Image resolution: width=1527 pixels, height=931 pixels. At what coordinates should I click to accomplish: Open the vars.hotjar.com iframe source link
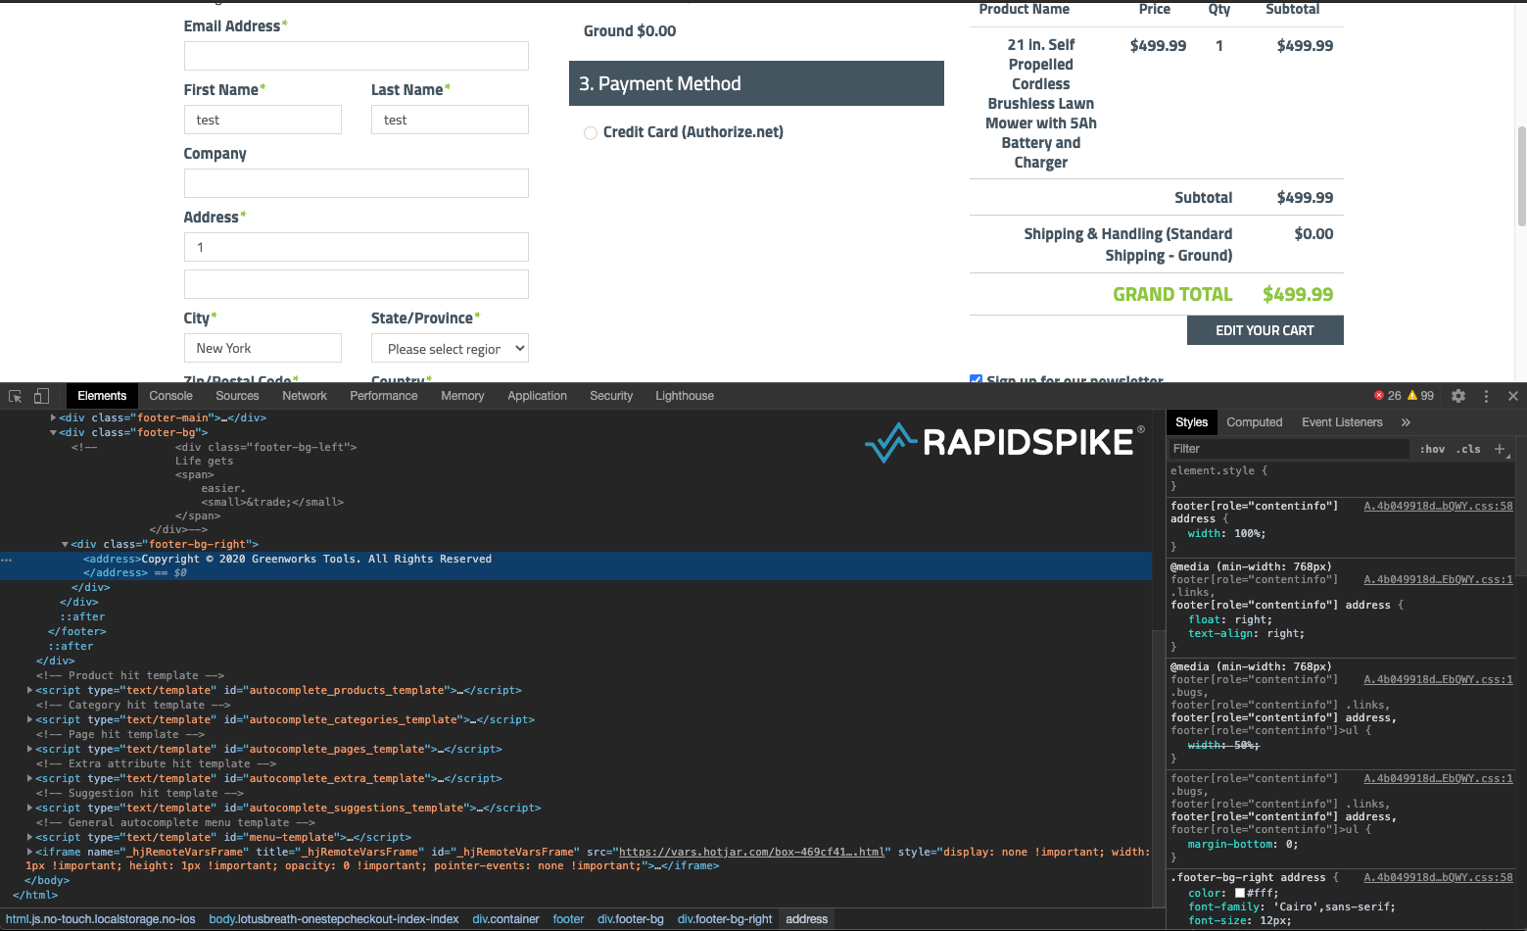(x=751, y=852)
